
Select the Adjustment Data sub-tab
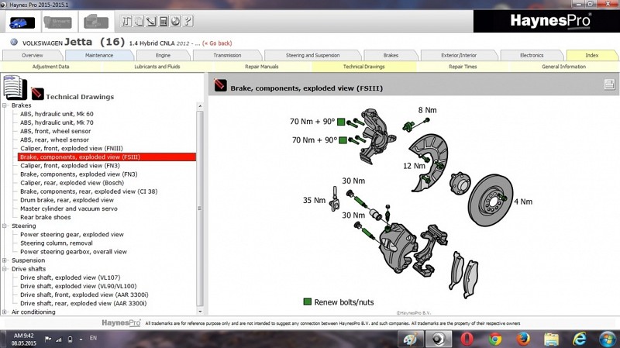point(50,67)
